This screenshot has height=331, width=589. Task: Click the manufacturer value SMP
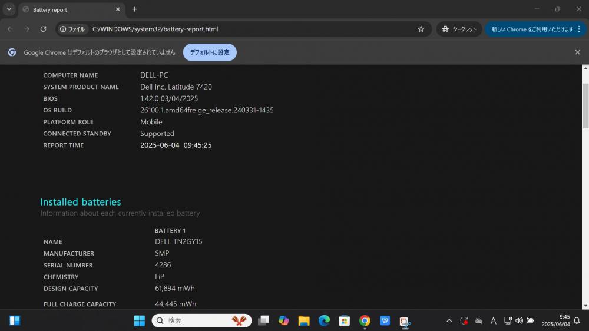coord(162,253)
